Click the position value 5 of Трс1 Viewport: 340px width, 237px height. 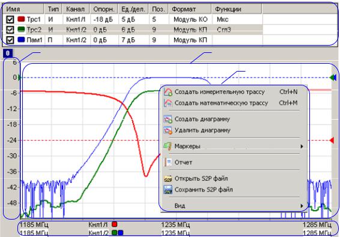pyautogui.click(x=154, y=19)
